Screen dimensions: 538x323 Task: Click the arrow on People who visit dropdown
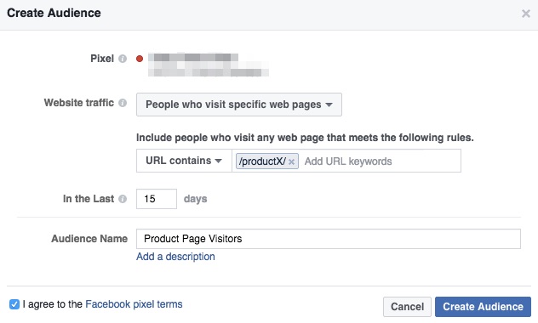click(329, 105)
